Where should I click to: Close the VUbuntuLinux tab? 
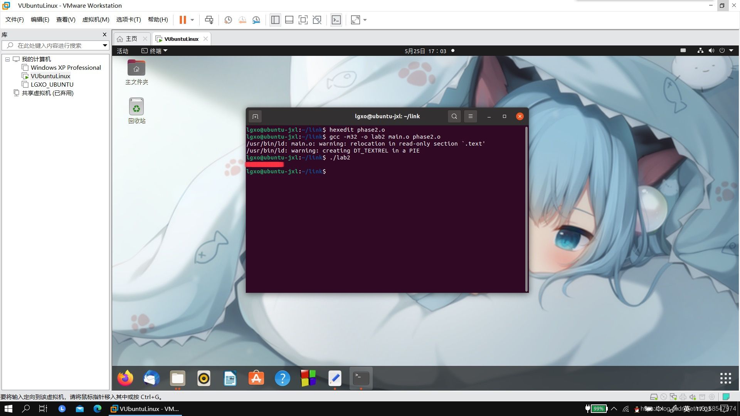coord(205,39)
